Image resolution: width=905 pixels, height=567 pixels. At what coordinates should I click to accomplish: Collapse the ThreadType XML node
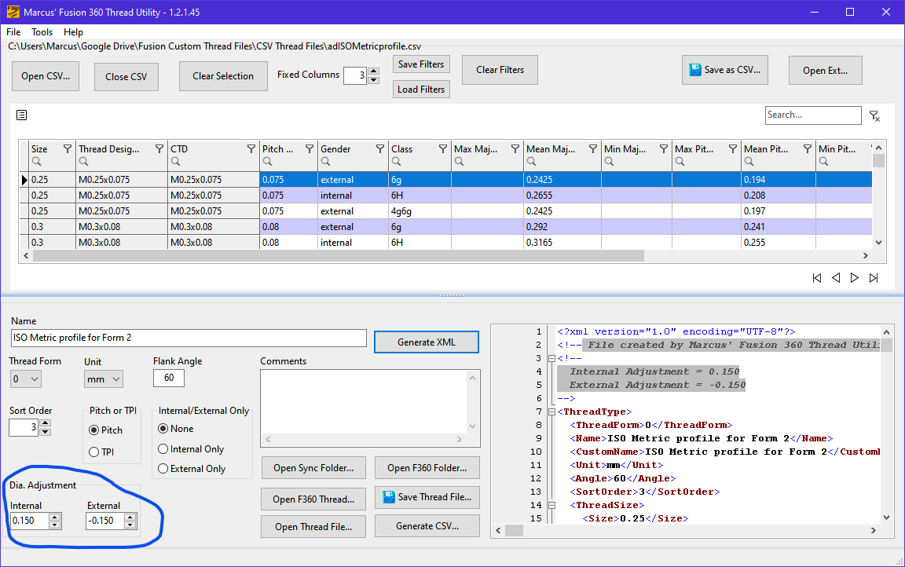551,412
